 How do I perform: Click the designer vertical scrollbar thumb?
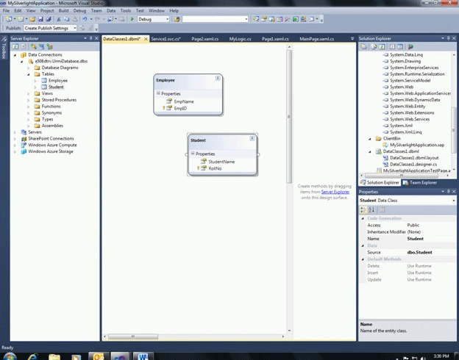pyautogui.click(x=289, y=116)
